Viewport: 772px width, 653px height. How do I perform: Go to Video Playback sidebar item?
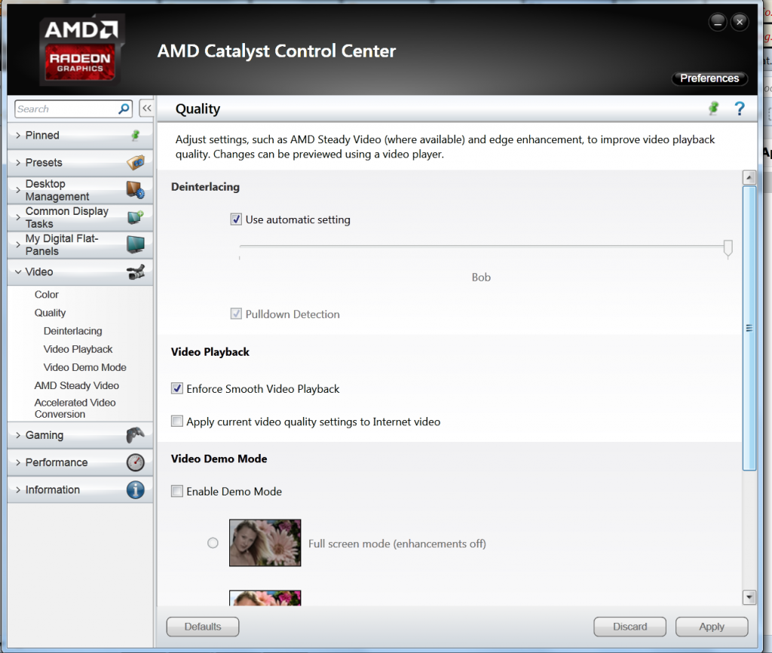pyautogui.click(x=78, y=349)
